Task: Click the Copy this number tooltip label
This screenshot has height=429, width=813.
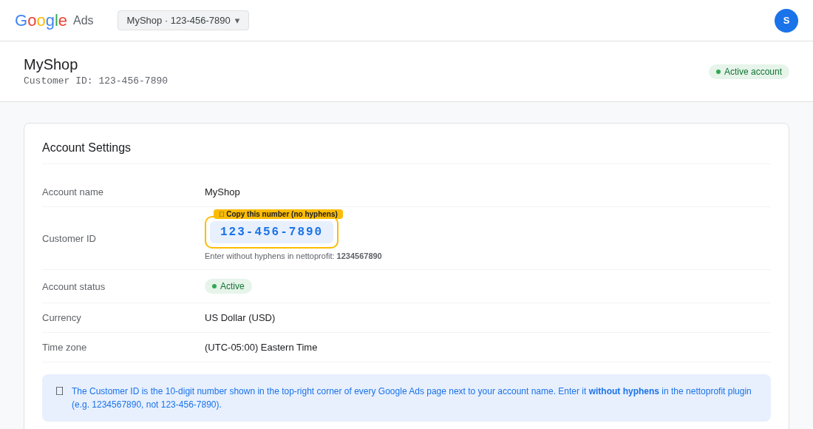Action: point(278,214)
